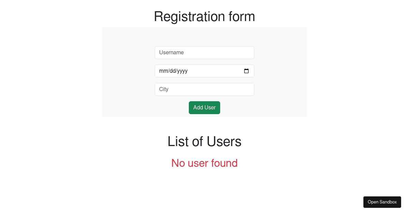The image size is (409, 214).
Task: Click the Username placeholder text
Action: [171, 53]
